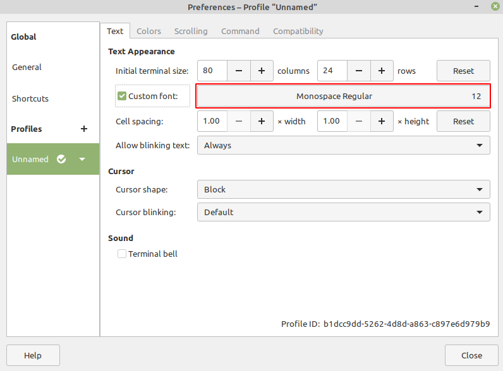Expand the Allow blinking text dropdown

click(343, 145)
